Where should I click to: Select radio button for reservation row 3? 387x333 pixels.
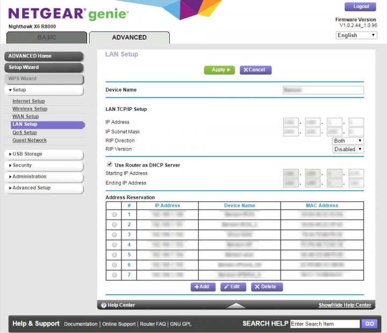(x=114, y=235)
